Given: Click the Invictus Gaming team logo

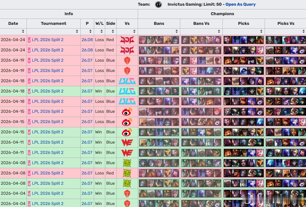Looking at the screenshot, I should point(158,4).
